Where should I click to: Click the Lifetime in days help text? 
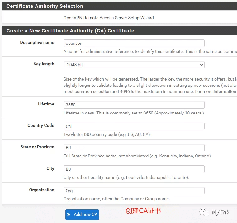[134, 113]
